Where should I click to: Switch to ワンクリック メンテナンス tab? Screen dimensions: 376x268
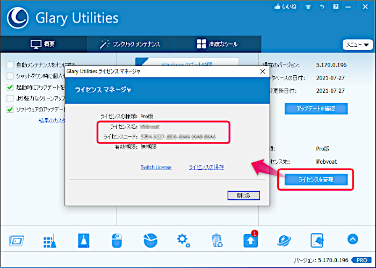coord(130,44)
